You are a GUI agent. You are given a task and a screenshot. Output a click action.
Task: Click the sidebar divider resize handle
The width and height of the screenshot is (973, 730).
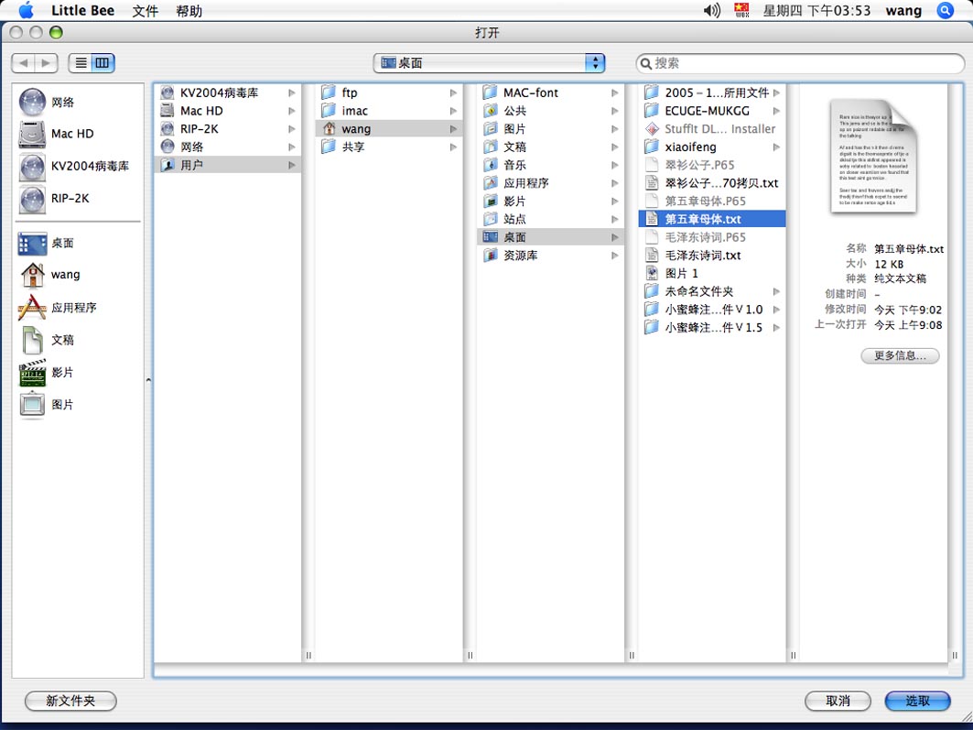tap(148, 380)
